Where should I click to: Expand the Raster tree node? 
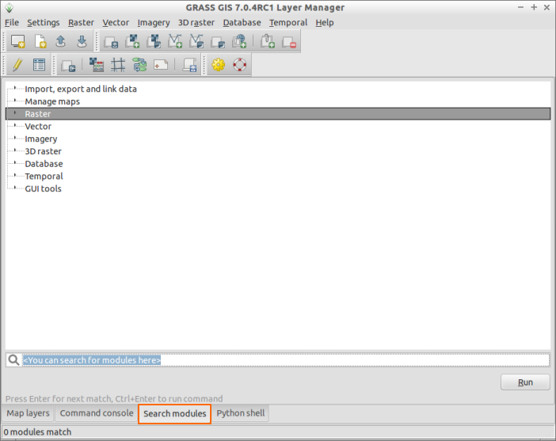[x=15, y=112]
